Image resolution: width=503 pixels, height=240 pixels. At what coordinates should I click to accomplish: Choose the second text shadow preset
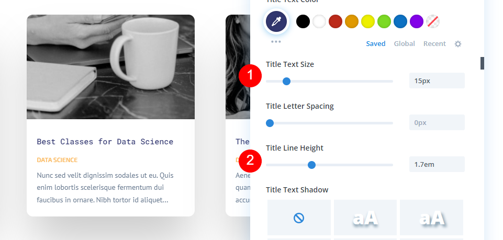(x=365, y=218)
